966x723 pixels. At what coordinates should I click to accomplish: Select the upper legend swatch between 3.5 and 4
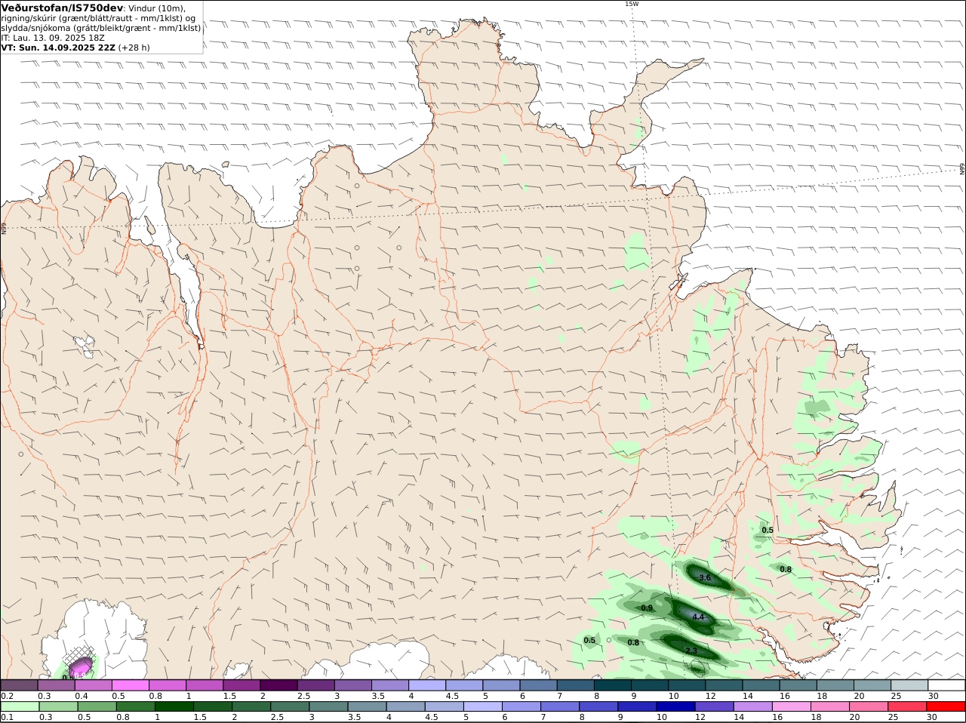point(390,685)
